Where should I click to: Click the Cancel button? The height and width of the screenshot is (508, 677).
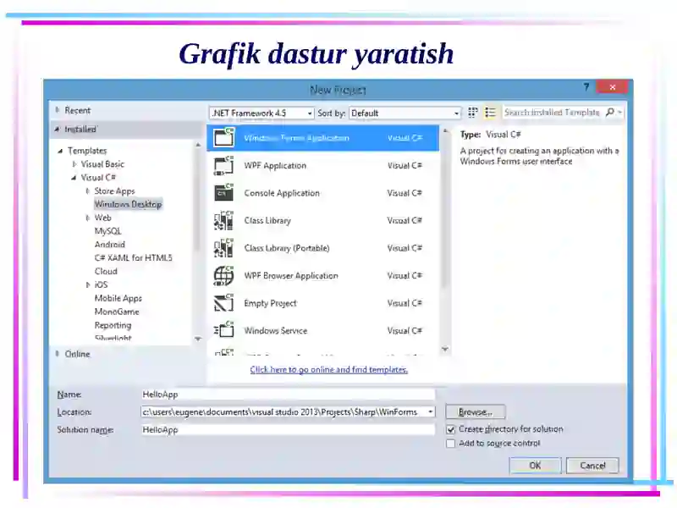coord(592,465)
